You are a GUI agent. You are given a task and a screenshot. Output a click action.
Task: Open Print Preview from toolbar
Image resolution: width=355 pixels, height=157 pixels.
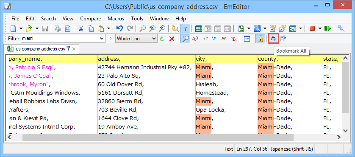point(67,28)
